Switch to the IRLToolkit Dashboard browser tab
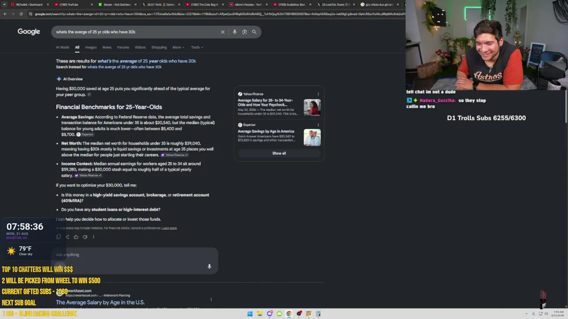Screen dimensions: 568x319 coord(29,4)
